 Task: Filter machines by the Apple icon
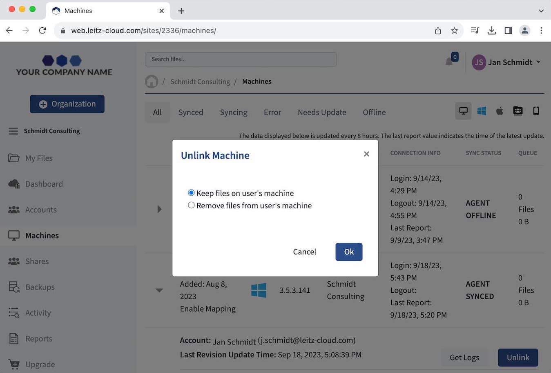(500, 110)
